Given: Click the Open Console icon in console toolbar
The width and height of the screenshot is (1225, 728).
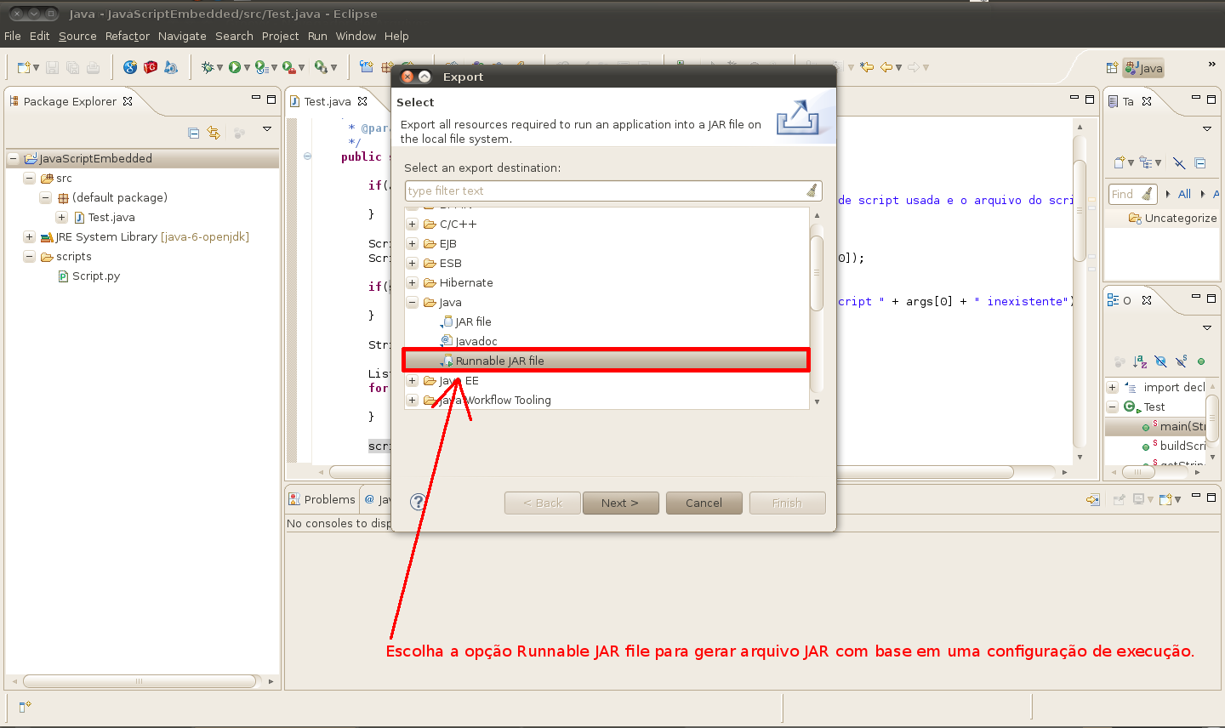Looking at the screenshot, I should click(x=1165, y=499).
